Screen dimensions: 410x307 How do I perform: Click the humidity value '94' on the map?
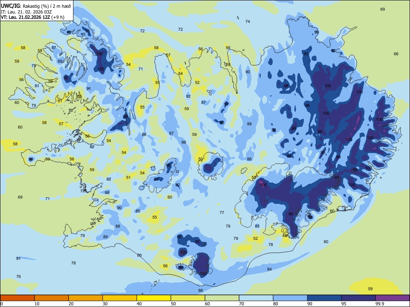31,159
